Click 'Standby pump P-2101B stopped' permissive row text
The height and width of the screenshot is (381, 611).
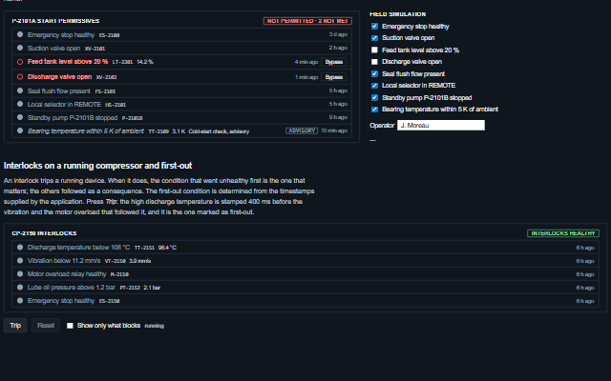pyautogui.click(x=73, y=117)
